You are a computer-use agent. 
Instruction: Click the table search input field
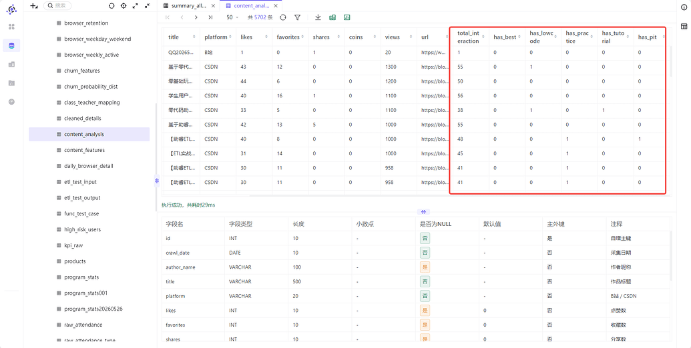pos(57,6)
